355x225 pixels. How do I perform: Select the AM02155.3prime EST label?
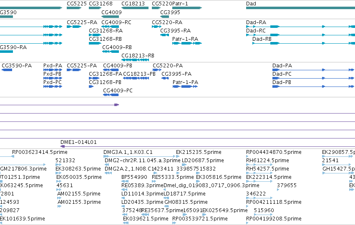pos(79,202)
